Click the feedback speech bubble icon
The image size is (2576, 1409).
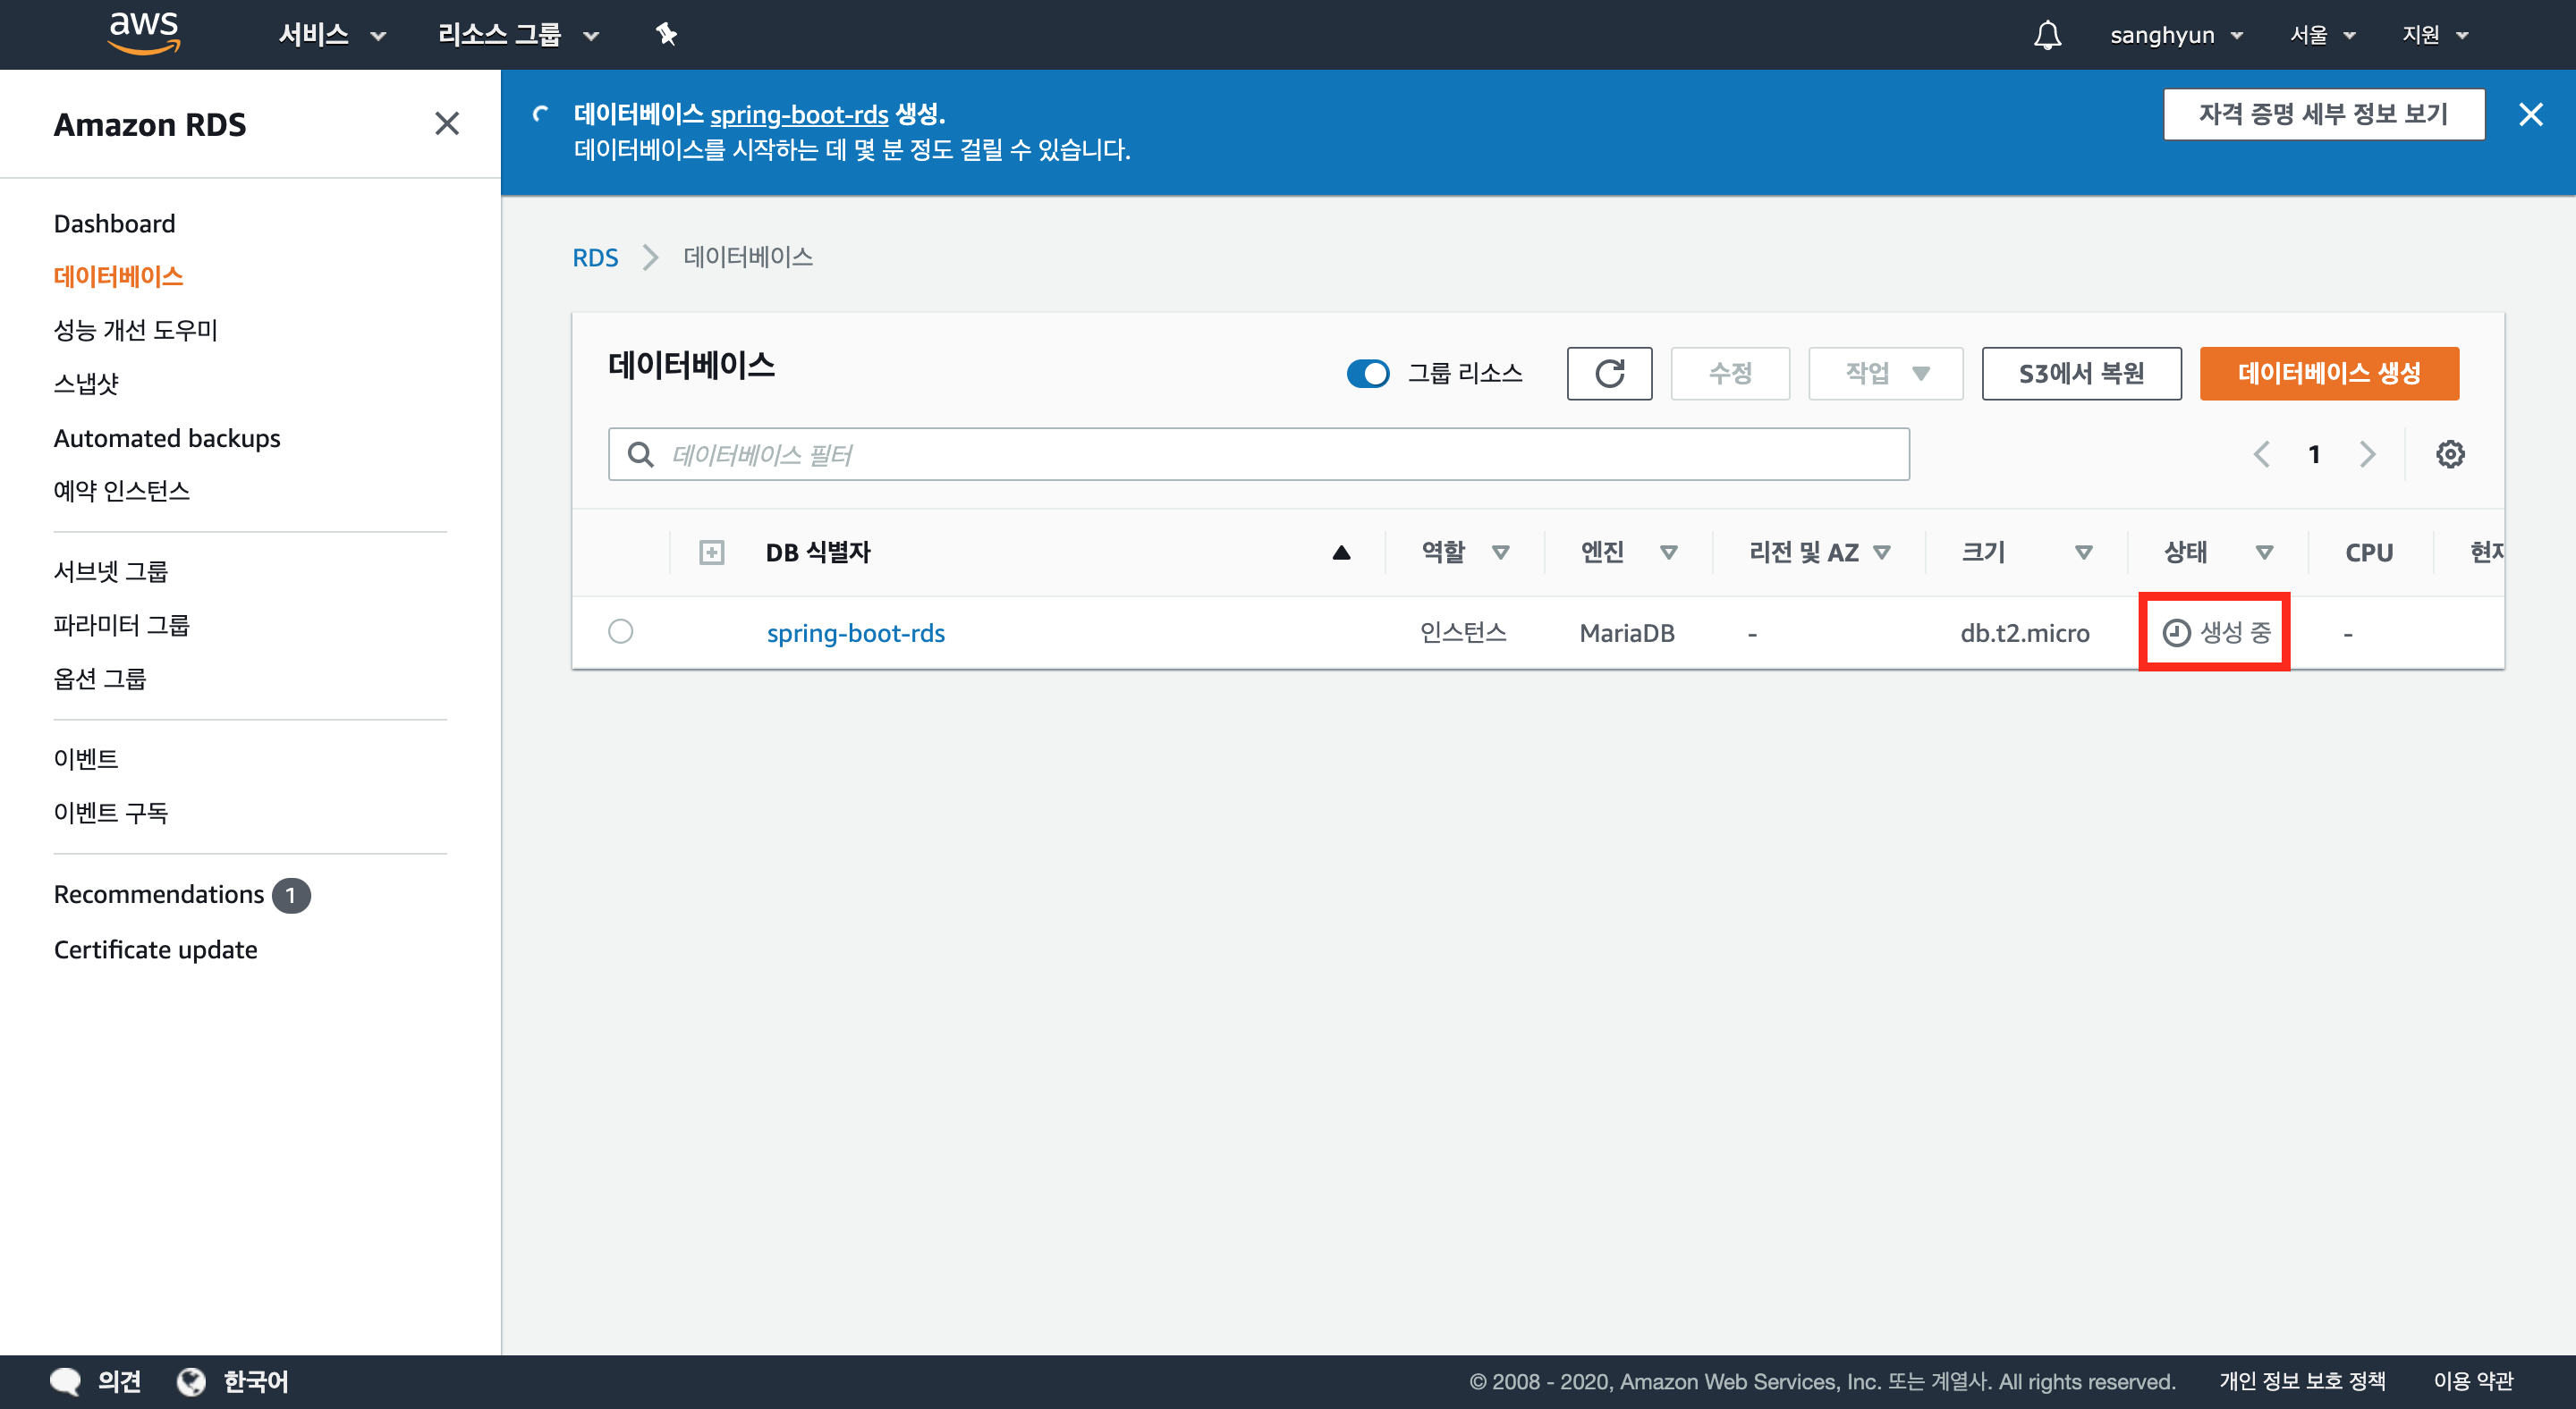point(66,1381)
